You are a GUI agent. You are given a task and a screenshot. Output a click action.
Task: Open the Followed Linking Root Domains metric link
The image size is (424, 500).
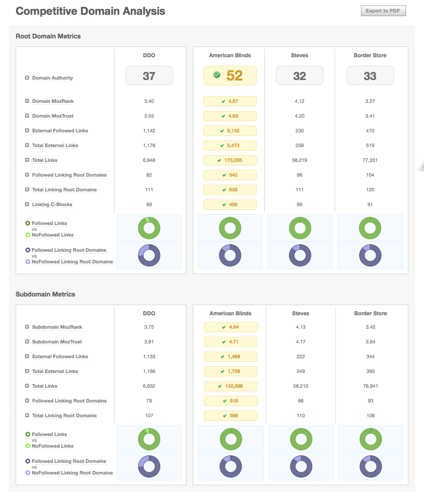(69, 175)
